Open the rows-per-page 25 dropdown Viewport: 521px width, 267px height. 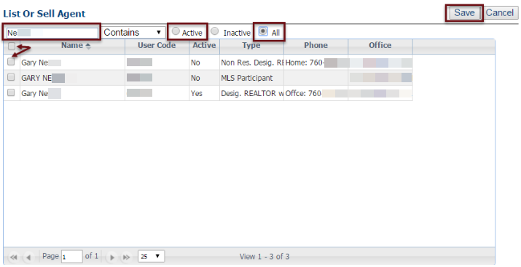pos(151,256)
